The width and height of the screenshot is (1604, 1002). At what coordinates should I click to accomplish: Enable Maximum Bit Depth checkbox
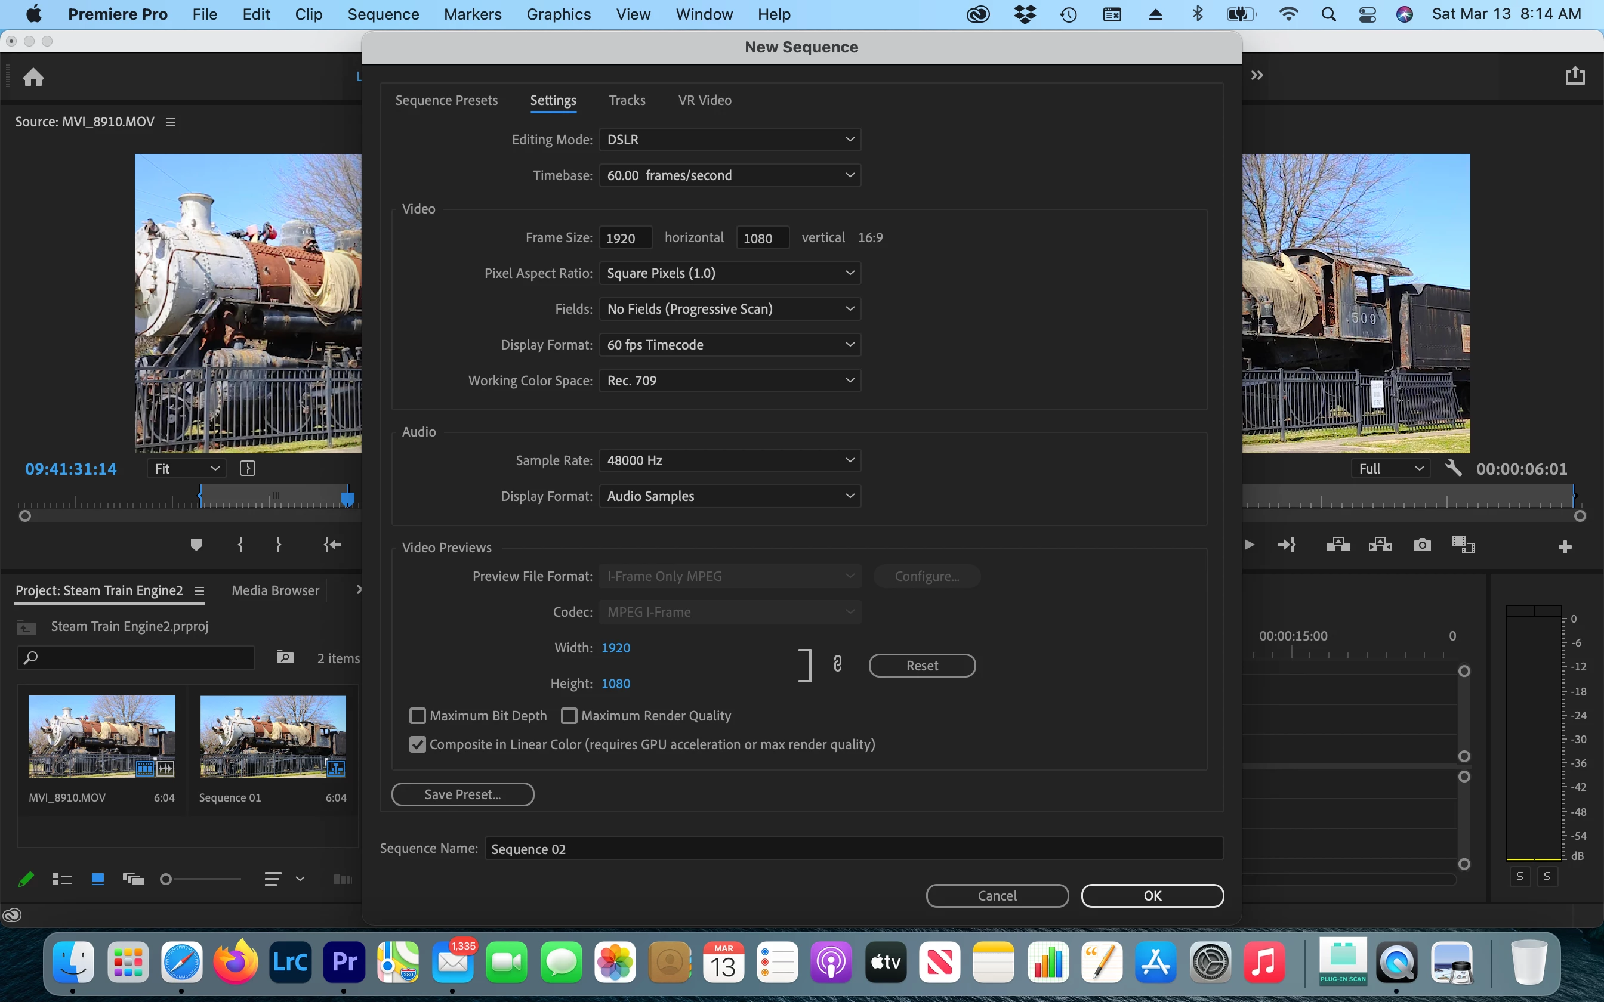pos(418,716)
